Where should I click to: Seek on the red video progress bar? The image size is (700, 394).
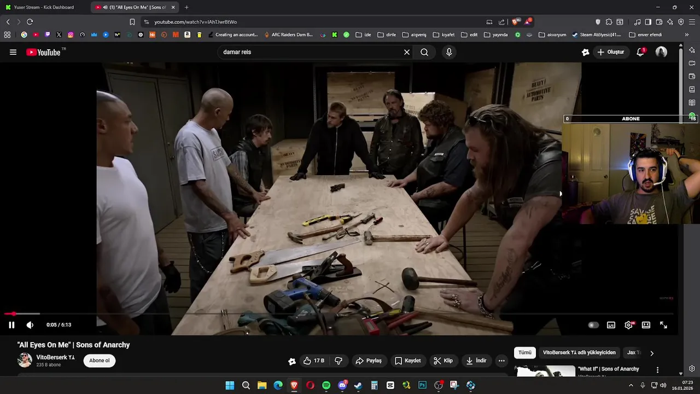[x=339, y=314]
